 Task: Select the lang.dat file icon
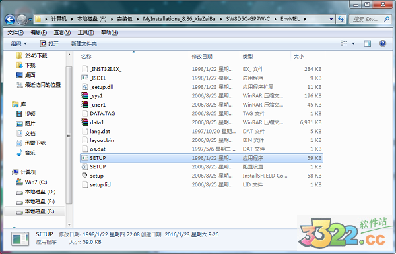85,131
